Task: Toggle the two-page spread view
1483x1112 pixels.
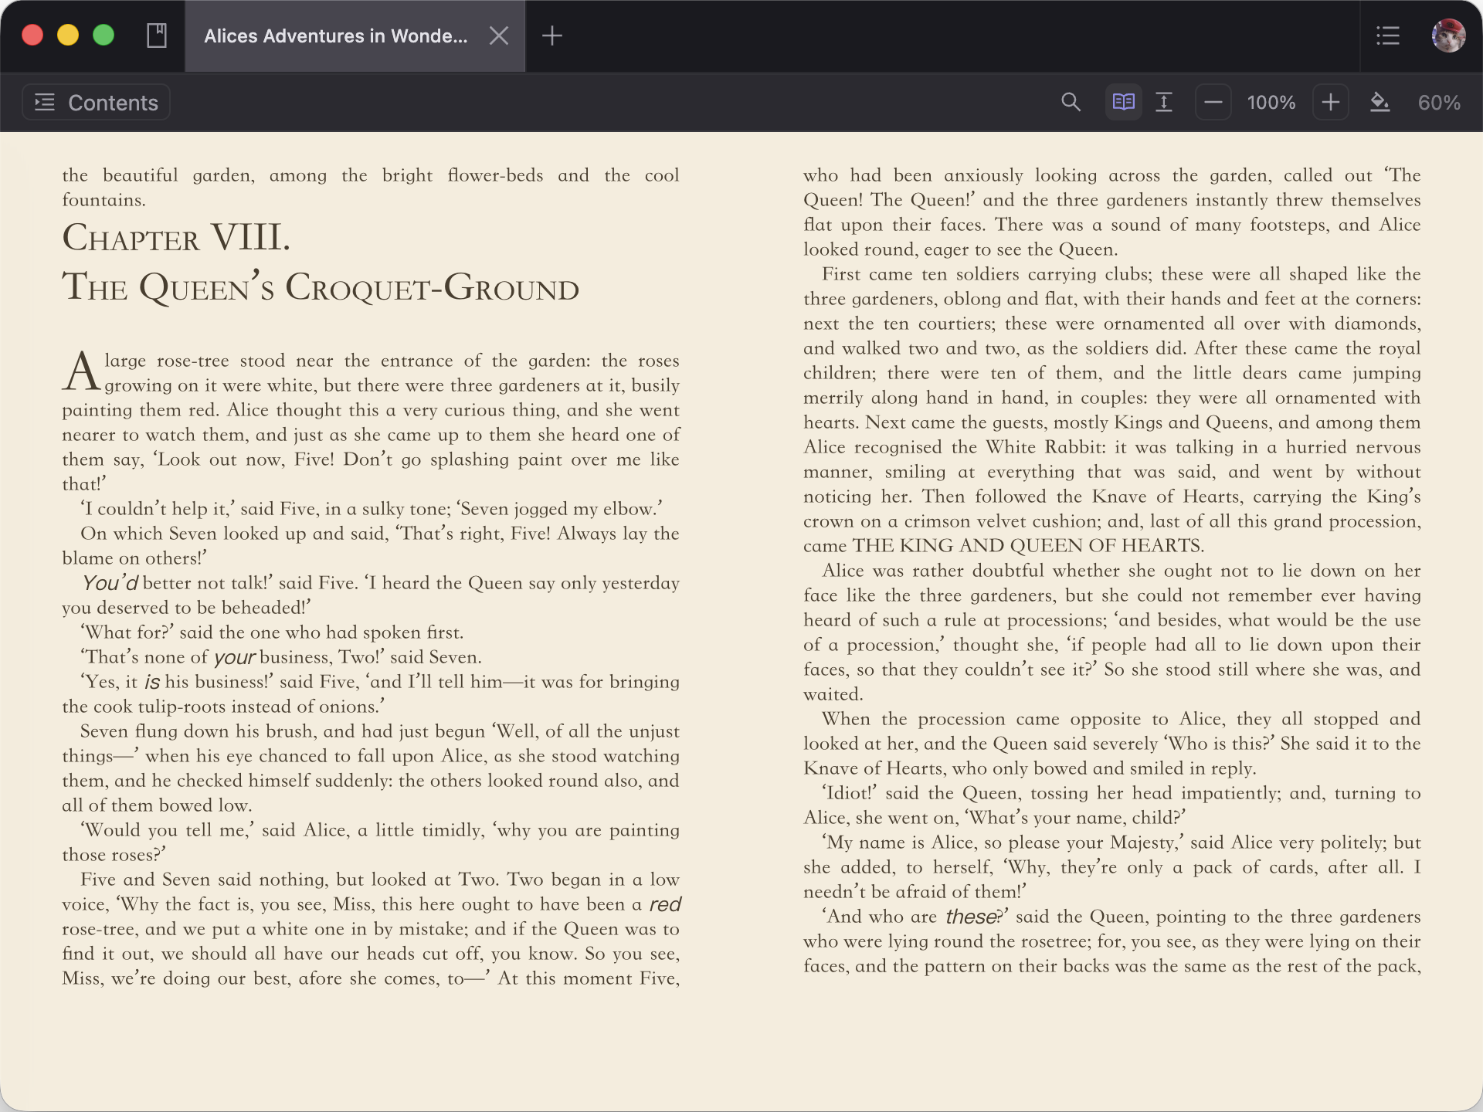Action: [1123, 102]
